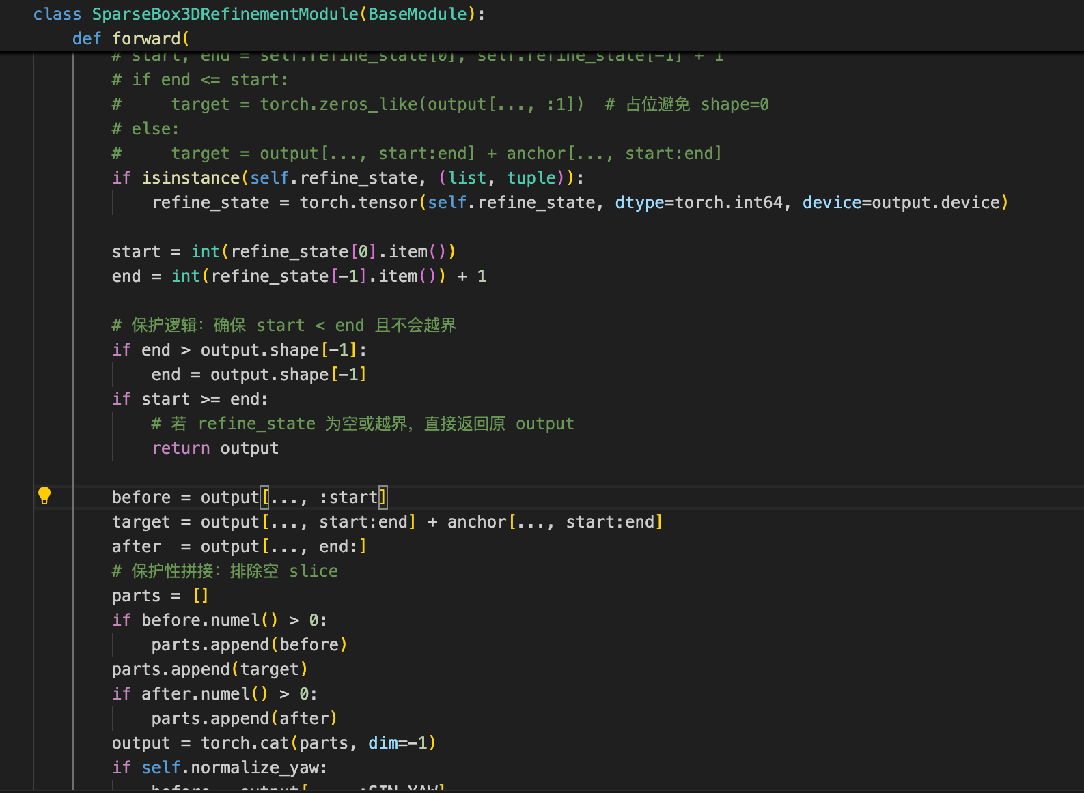Place cursor on isinstance in the if statement
Screen dimensions: 1084x793
click(191, 178)
